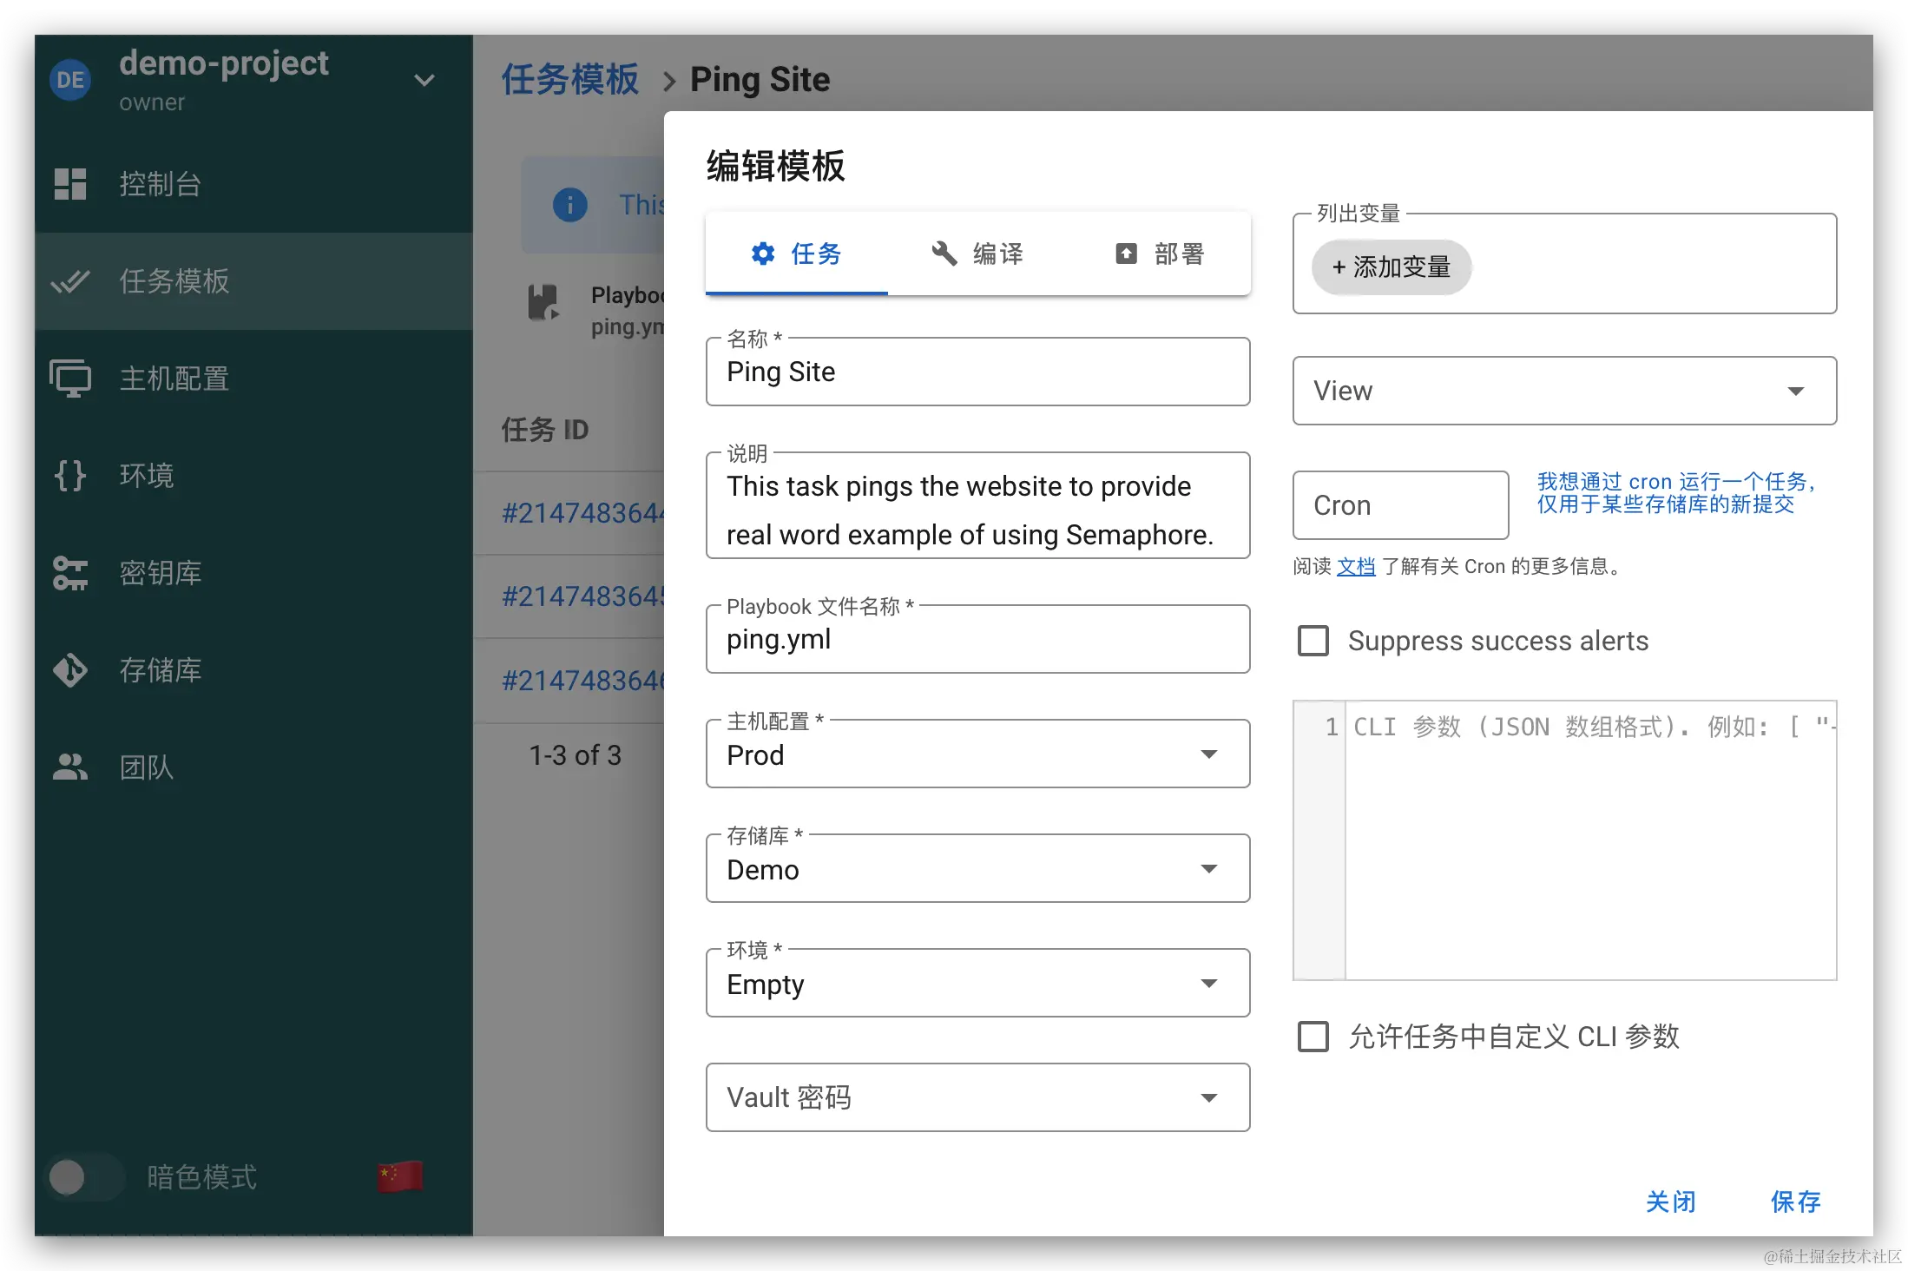Expand the View dropdown
Image resolution: width=1908 pixels, height=1271 pixels.
pos(1563,391)
